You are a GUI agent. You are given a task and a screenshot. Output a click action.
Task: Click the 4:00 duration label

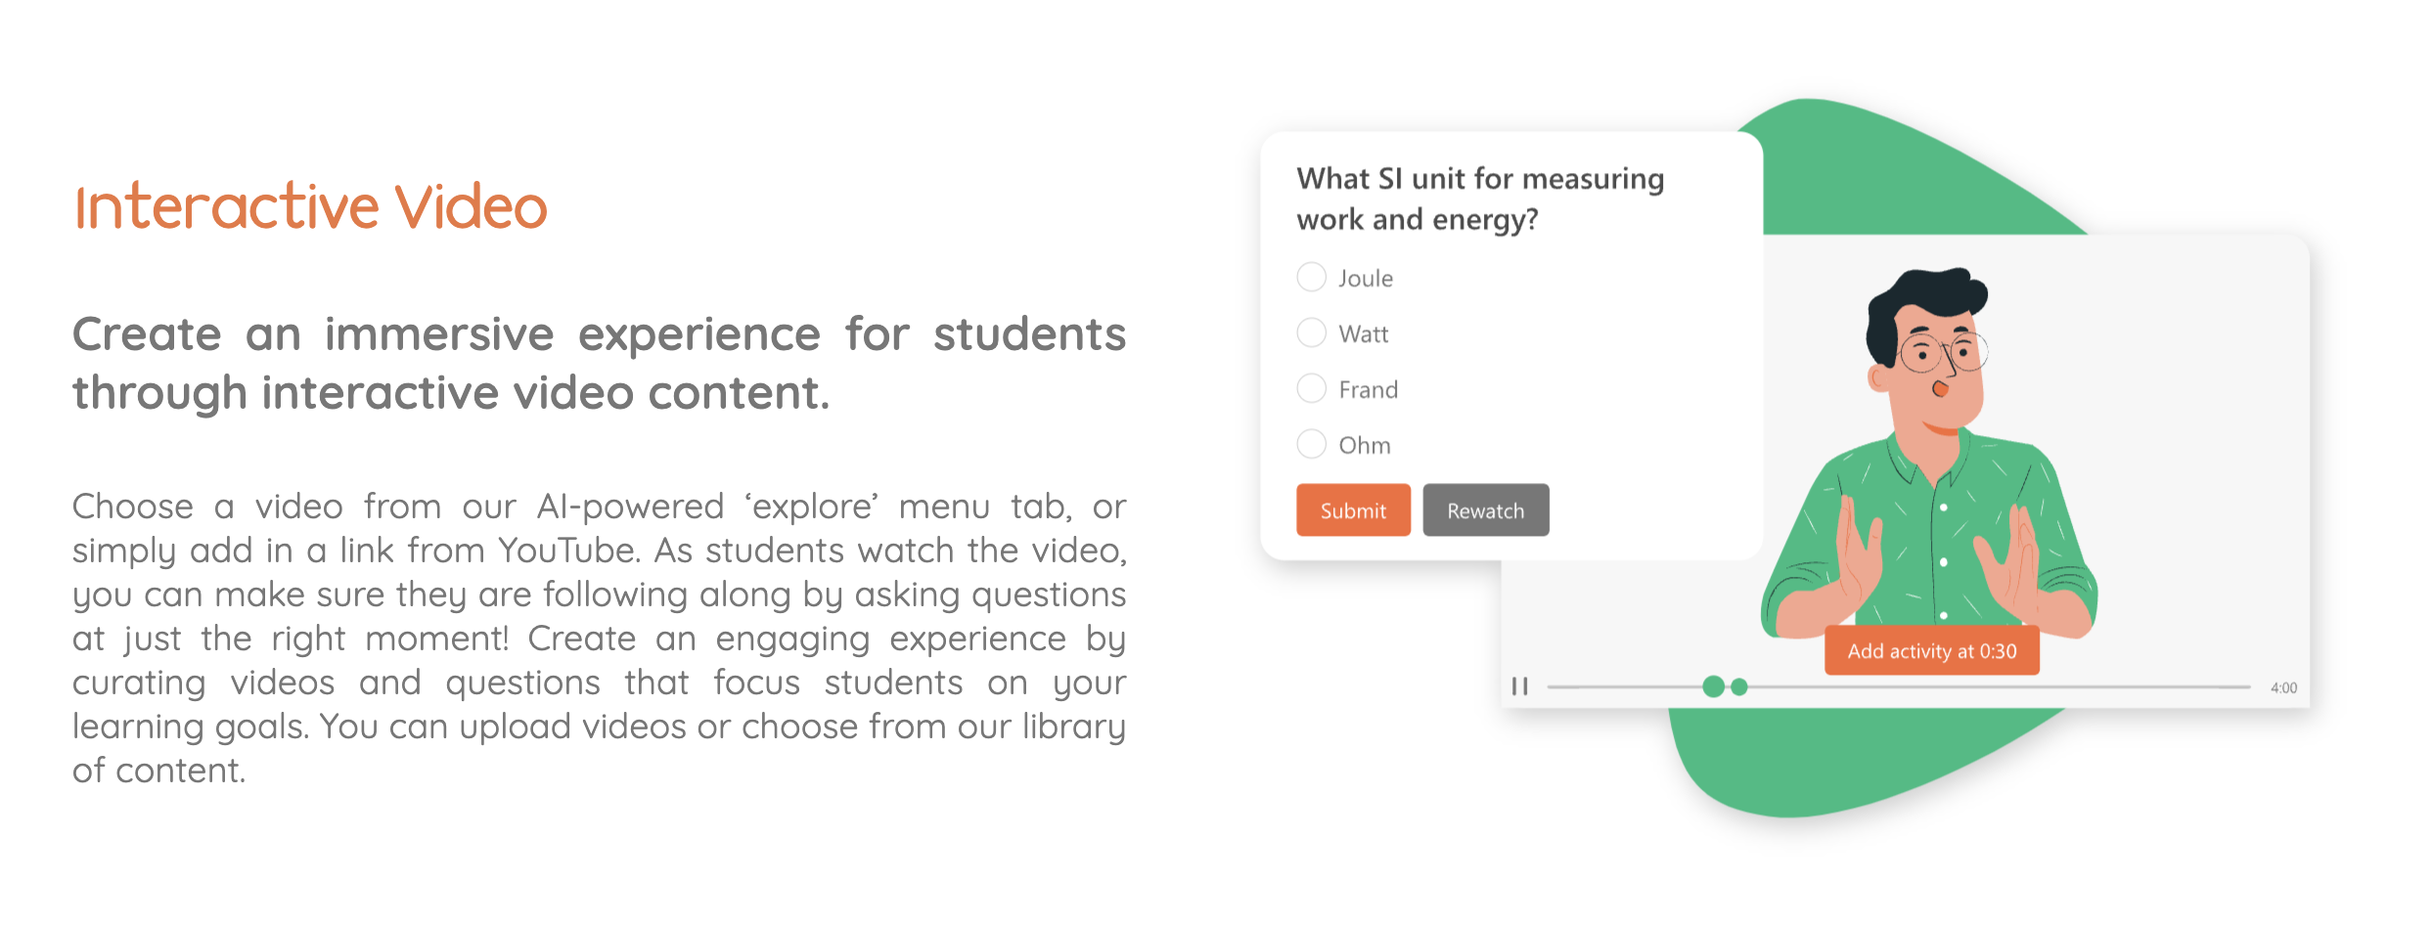tap(2283, 688)
